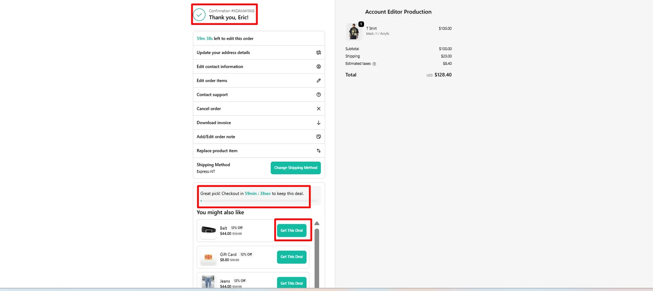Click the download arrow for Download invoice

(319, 123)
